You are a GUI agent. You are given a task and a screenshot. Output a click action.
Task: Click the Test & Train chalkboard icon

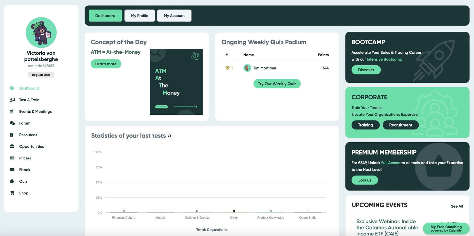click(12, 100)
